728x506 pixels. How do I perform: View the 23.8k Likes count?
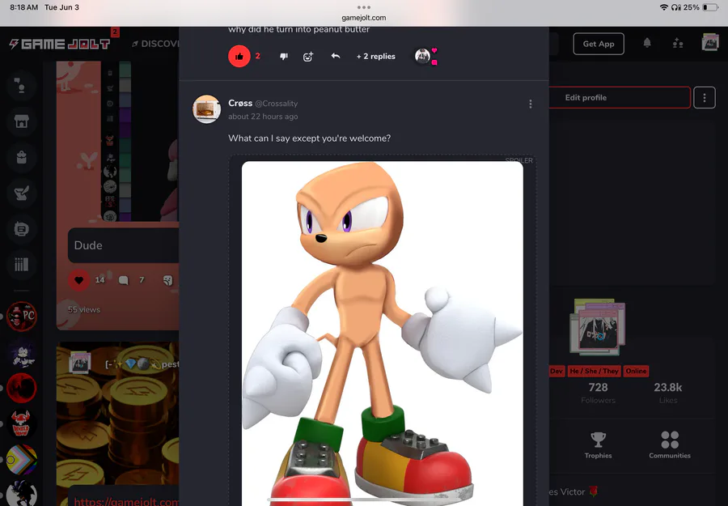pyautogui.click(x=668, y=393)
